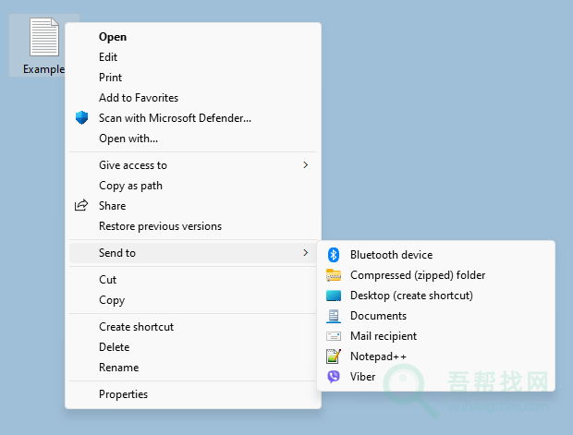Screen dimensions: 573x435
Task: Click the Share arrow icon
Action: (x=82, y=206)
